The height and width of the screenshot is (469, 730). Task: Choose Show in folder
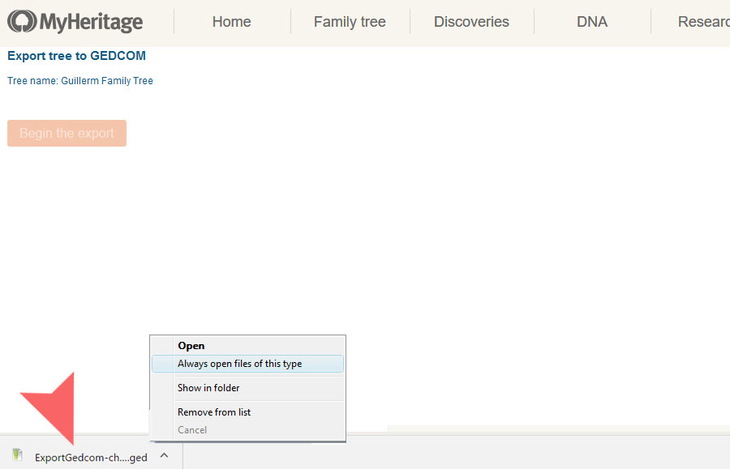pyautogui.click(x=247, y=388)
